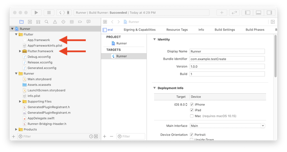
Task: Switch to the General tab
Action: tap(110, 30)
